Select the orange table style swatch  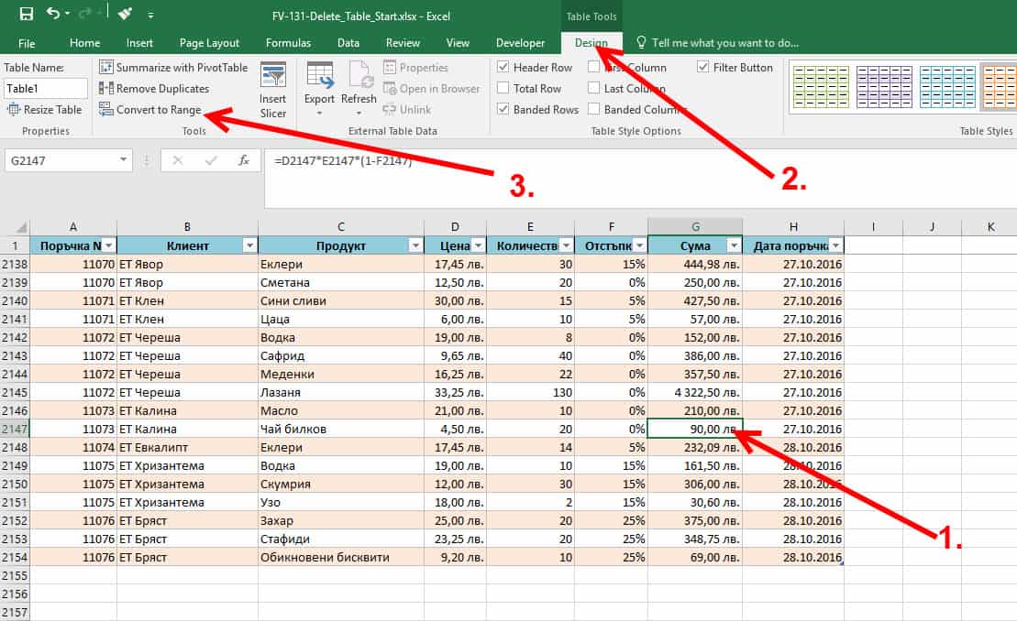[999, 87]
